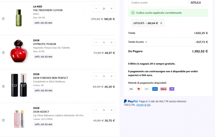Open DIOR FOREVER SKIN PERFECT product title
This screenshot has width=215, height=137.
[x=51, y=78]
